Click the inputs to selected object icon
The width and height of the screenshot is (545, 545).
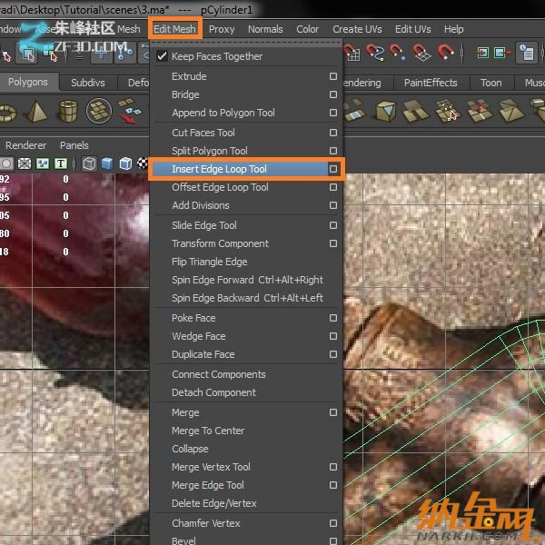pos(482,53)
